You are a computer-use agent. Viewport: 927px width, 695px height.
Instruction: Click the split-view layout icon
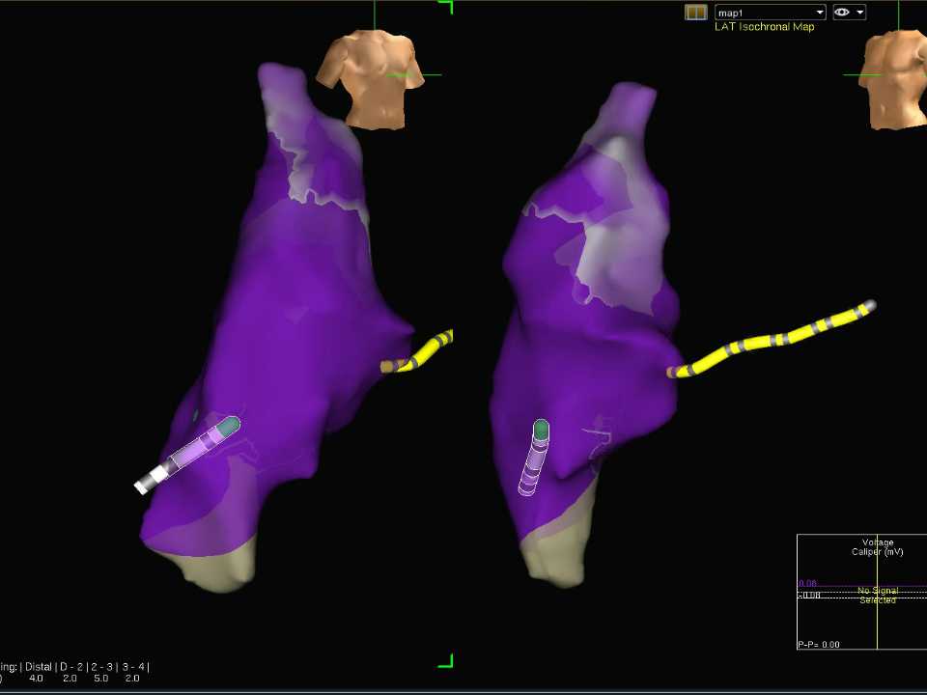pyautogui.click(x=695, y=13)
